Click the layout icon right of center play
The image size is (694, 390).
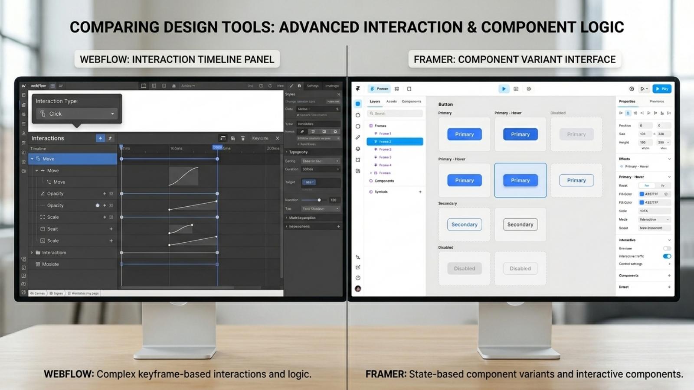pos(516,89)
